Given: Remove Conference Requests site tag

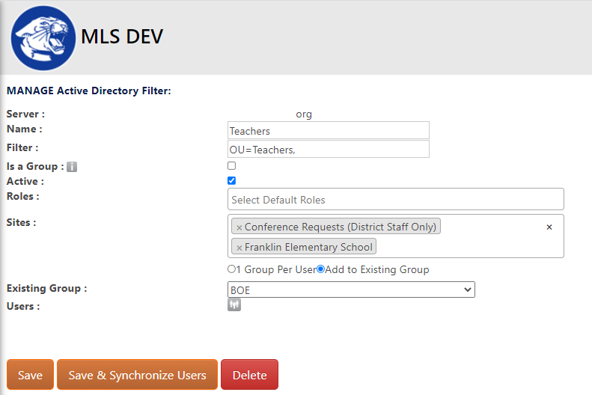Looking at the screenshot, I should coord(239,227).
